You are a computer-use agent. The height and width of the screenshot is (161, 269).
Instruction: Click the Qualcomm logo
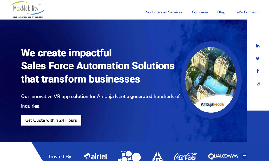(x=223, y=156)
